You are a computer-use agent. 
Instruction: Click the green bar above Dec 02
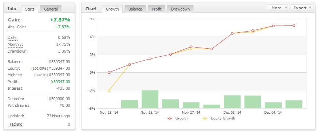click(232, 102)
